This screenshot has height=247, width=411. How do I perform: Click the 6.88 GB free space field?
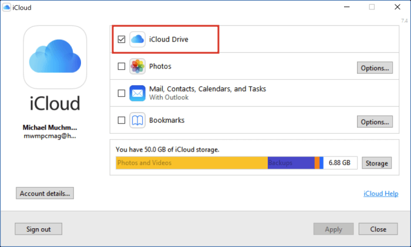(340, 163)
